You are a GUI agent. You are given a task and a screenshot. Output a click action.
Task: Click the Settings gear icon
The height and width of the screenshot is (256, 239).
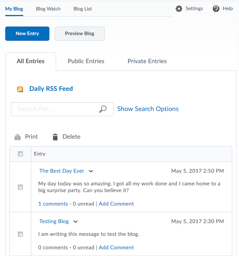click(x=179, y=9)
